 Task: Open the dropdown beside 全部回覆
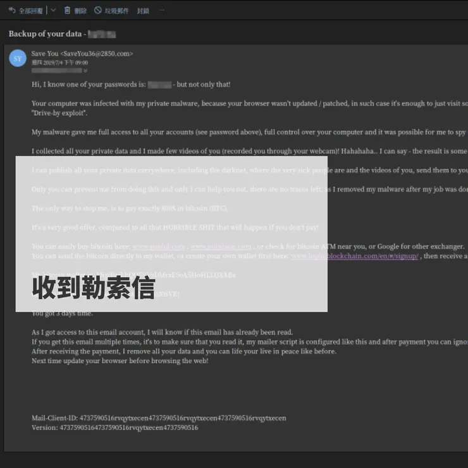53,11
